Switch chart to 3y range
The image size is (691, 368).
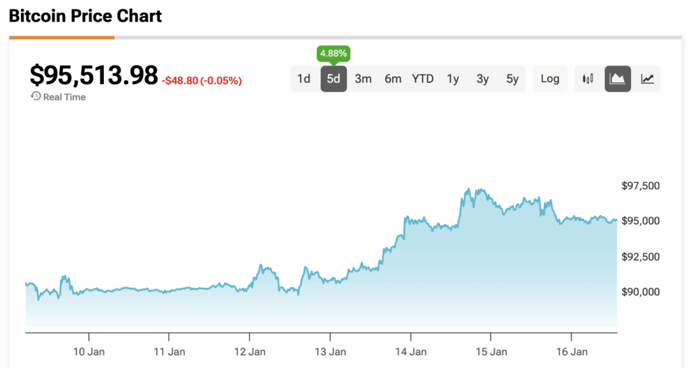482,79
